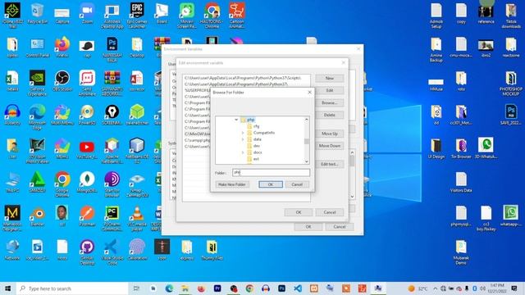Screen dimensions: 525x295
Task: Click OK in Browse For Folder dialog
Action: 271,184
